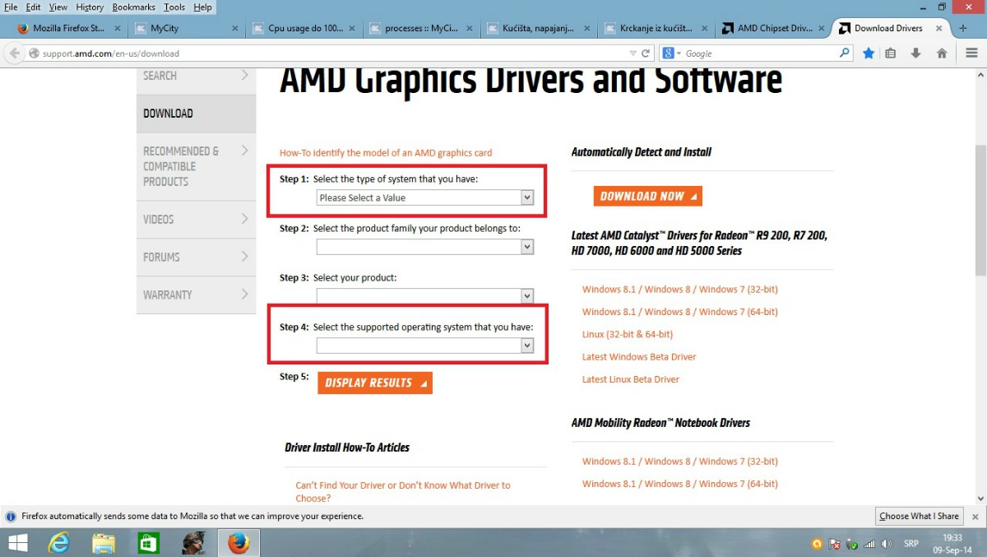Reload the page with the refresh icon
The width and height of the screenshot is (987, 557).
coord(646,53)
